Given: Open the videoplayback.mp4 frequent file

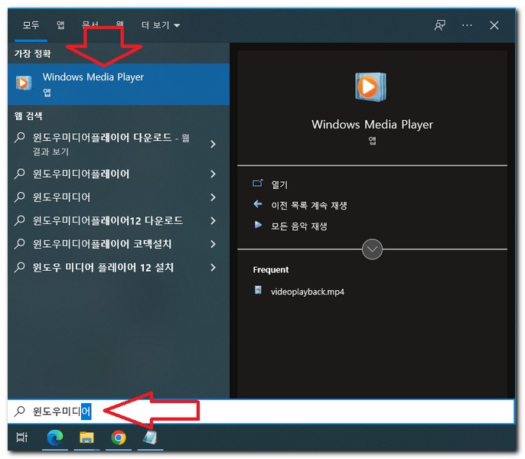Looking at the screenshot, I should (x=307, y=291).
